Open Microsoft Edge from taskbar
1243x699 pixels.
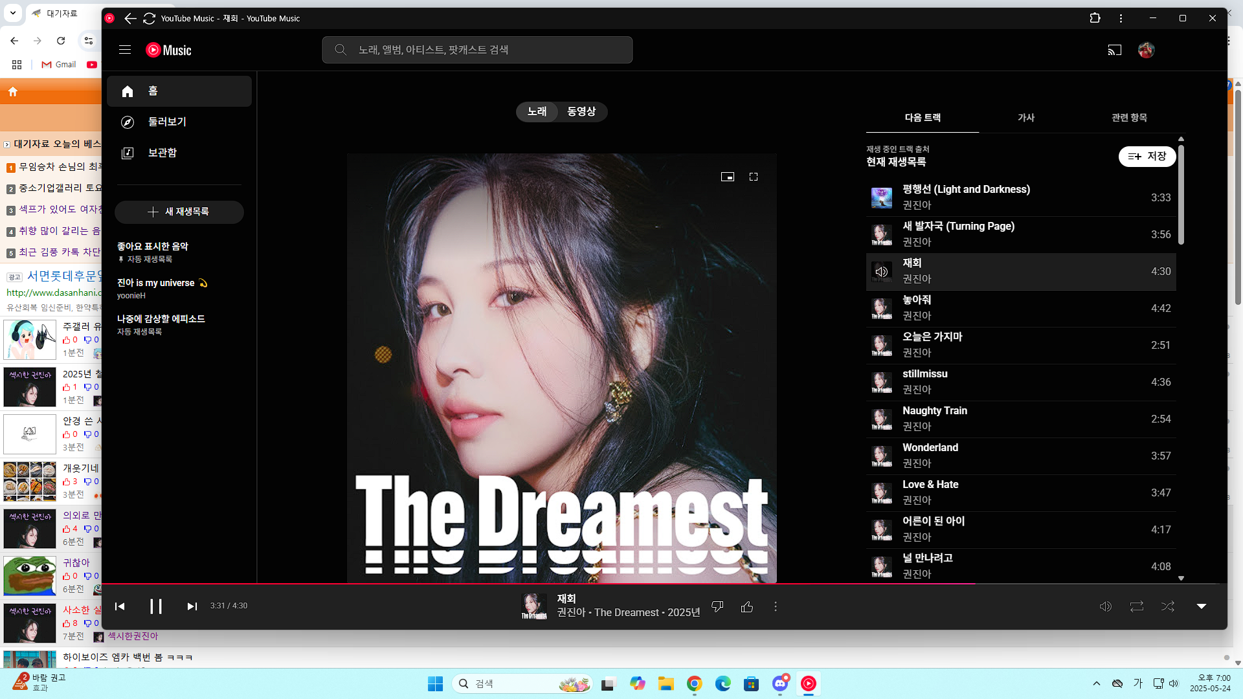click(723, 683)
